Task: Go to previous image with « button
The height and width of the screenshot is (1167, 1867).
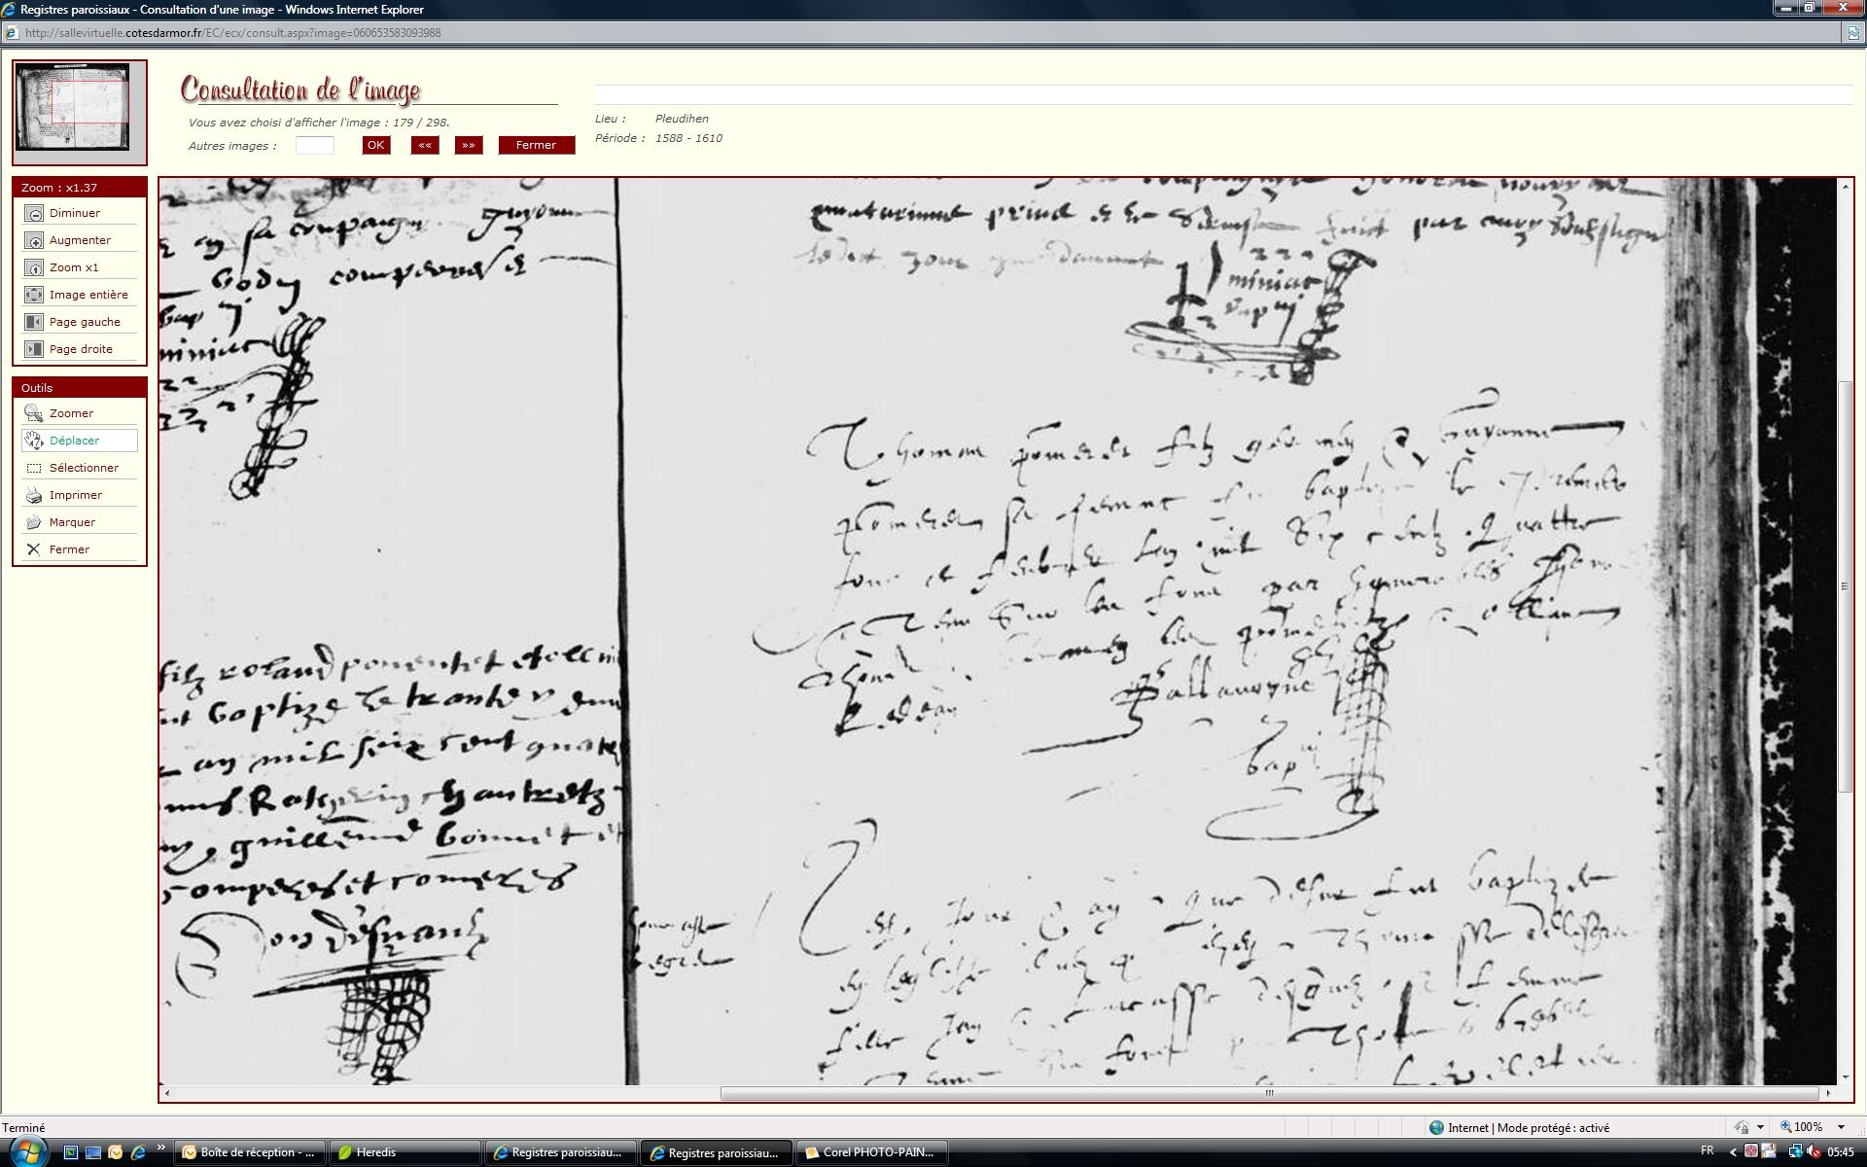Action: (425, 145)
